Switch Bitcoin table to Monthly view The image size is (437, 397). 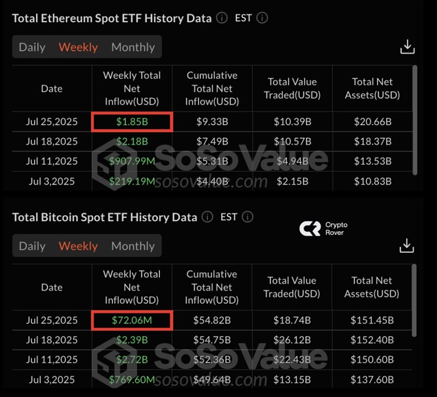coord(133,246)
